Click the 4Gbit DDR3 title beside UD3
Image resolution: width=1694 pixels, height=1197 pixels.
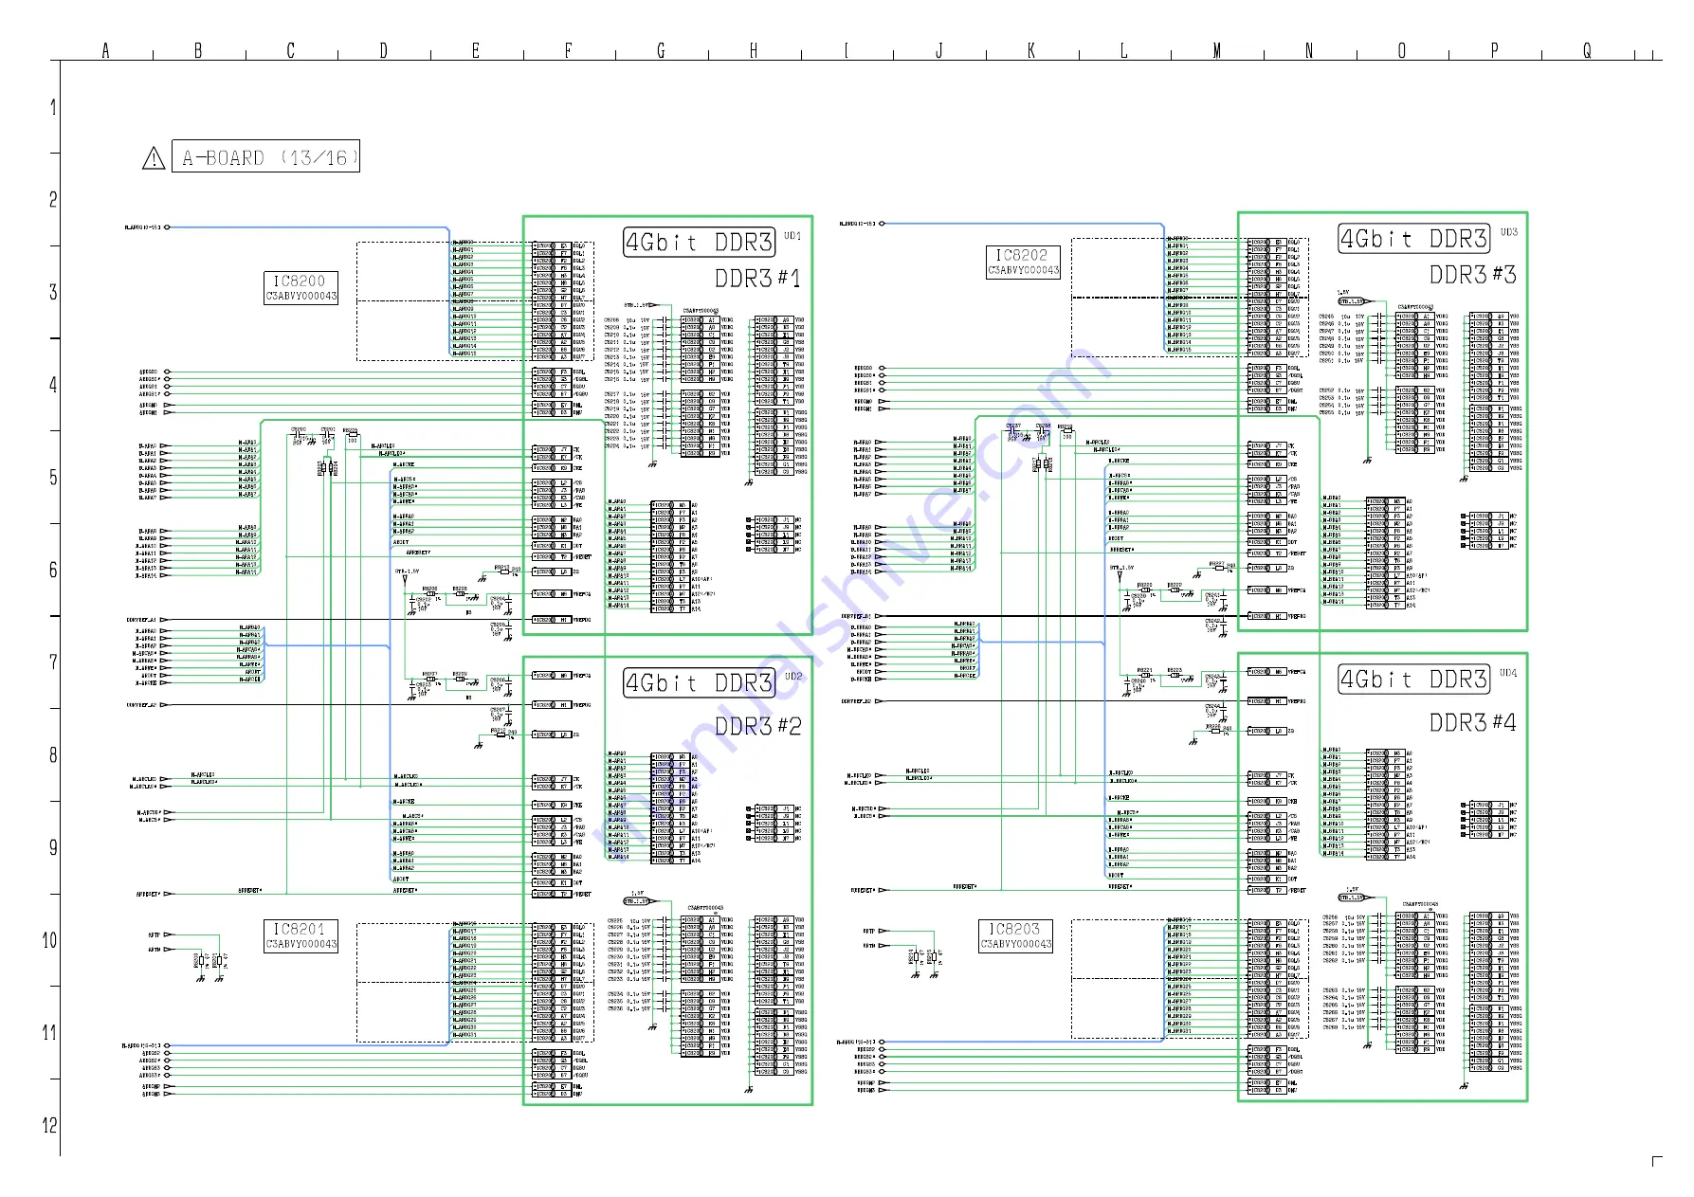pos(1414,239)
